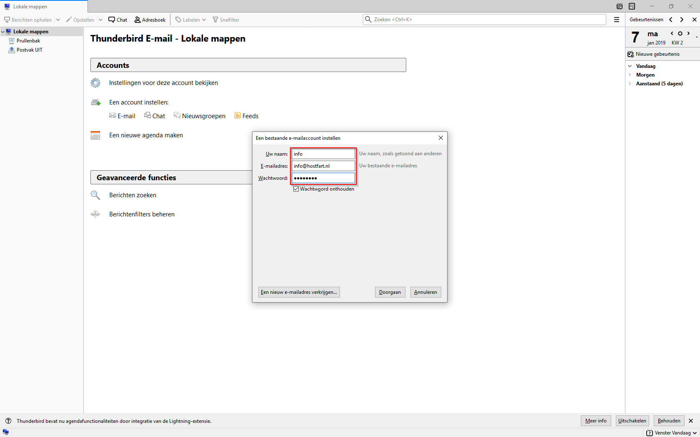Click mini-day previous arrow

[x=672, y=33]
